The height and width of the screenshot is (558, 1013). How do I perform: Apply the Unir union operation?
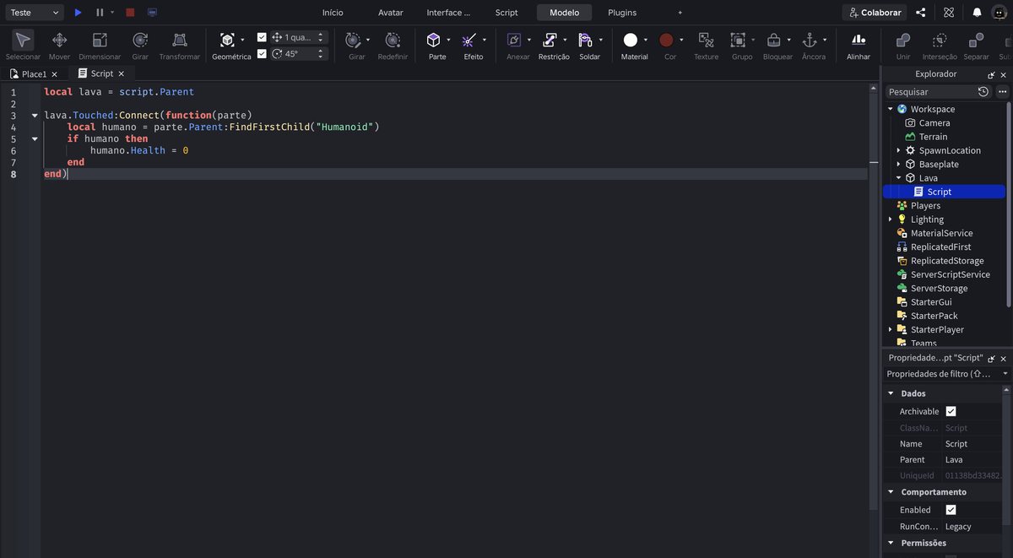[x=903, y=40]
